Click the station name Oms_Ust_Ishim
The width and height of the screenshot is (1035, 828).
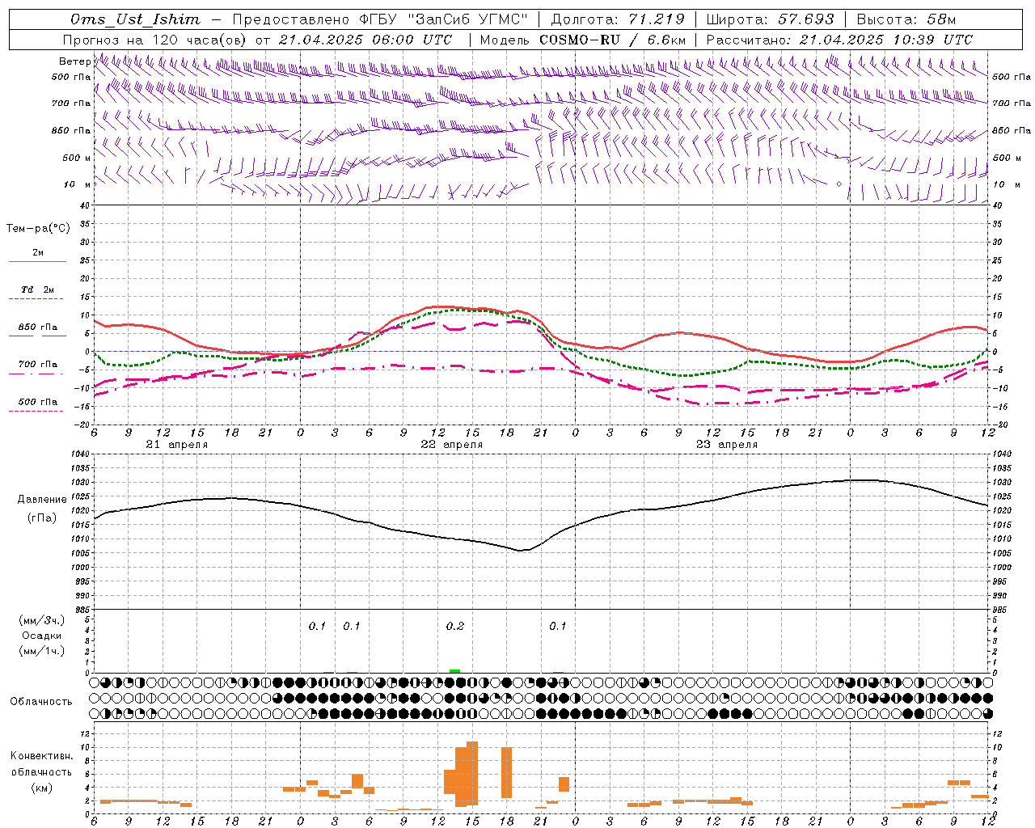[135, 19]
